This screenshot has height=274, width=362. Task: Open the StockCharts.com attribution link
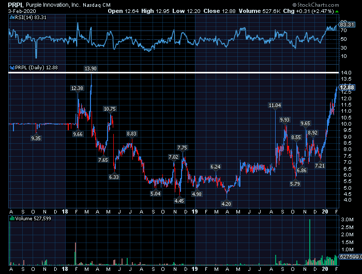click(315, 5)
